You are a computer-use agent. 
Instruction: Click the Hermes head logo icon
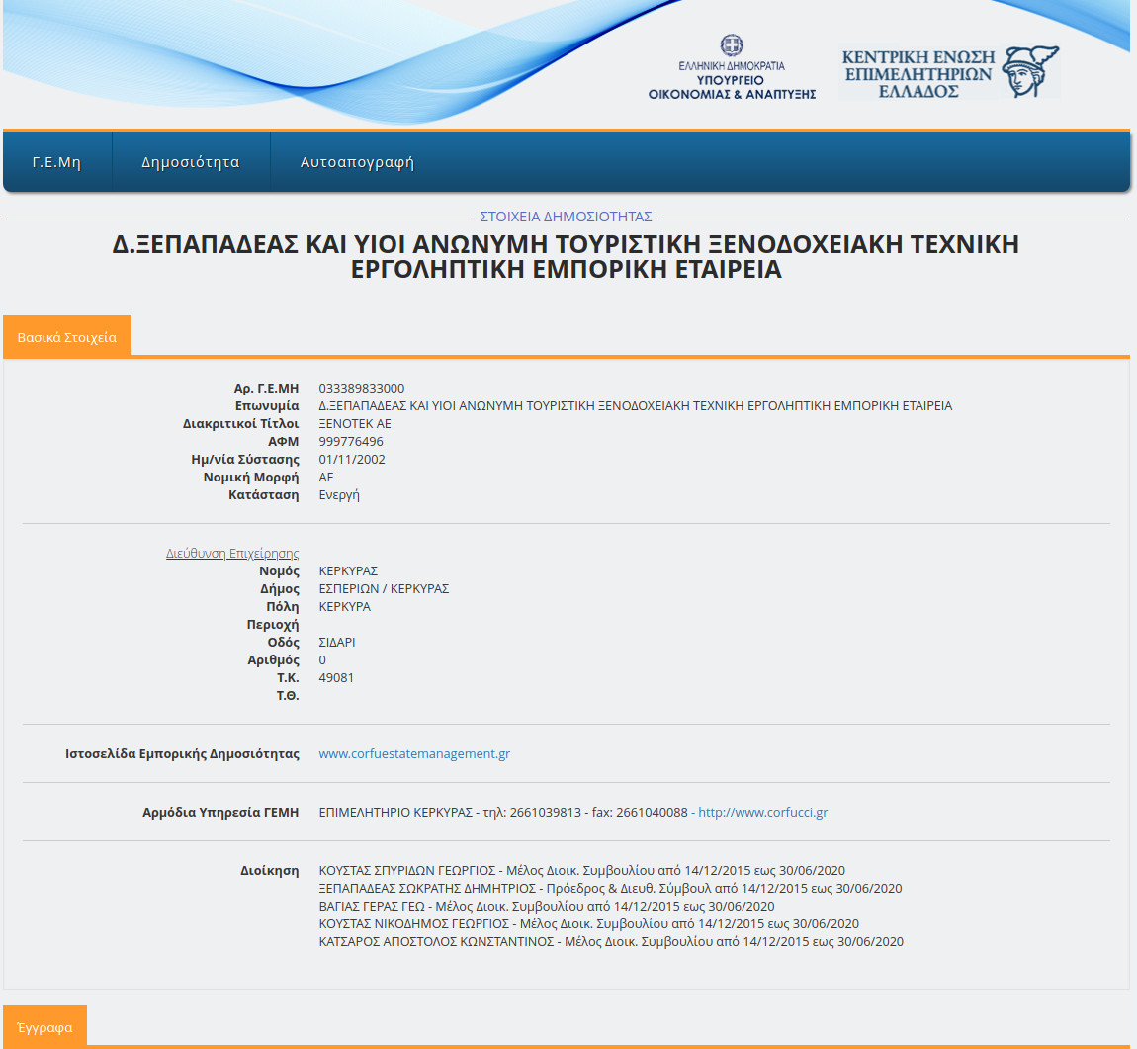(x=1029, y=72)
